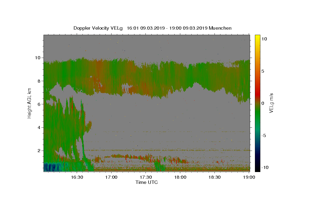
Task: Click the 17:30 time tick label
Action: click(146, 177)
